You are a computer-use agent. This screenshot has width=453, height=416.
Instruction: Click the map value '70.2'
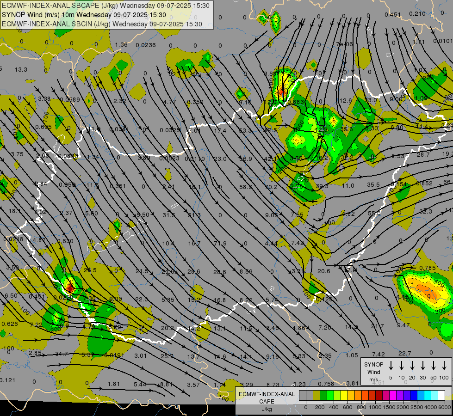click(x=271, y=187)
